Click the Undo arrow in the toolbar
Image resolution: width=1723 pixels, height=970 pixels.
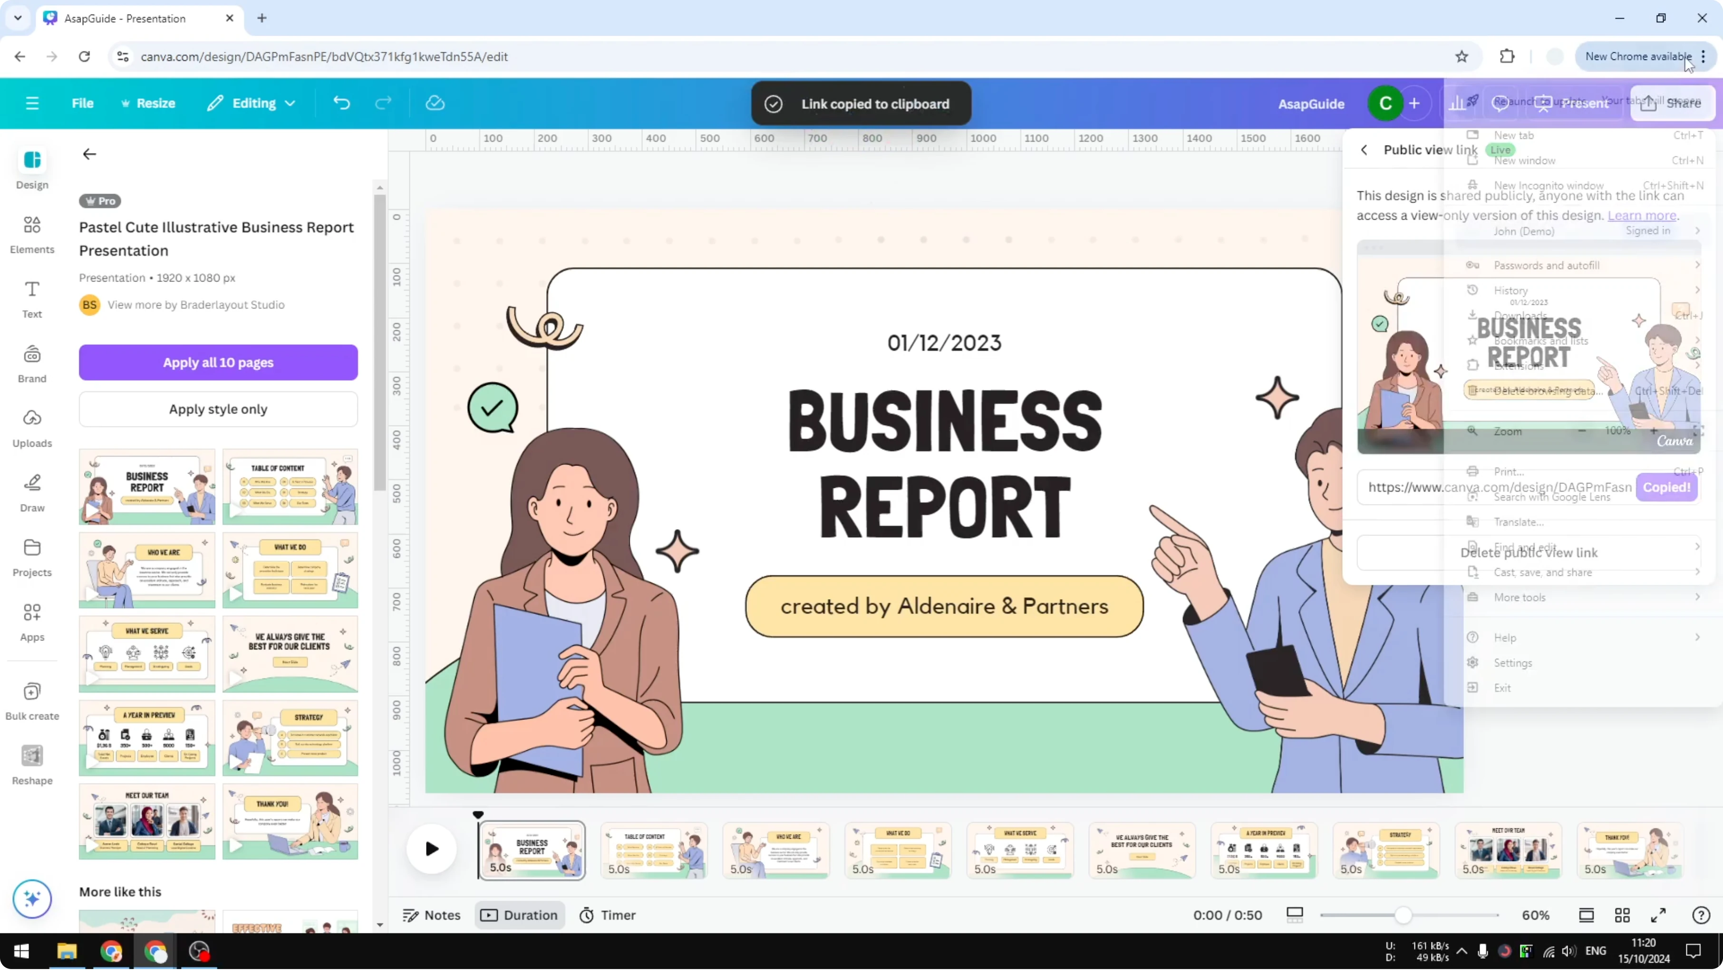(x=342, y=103)
